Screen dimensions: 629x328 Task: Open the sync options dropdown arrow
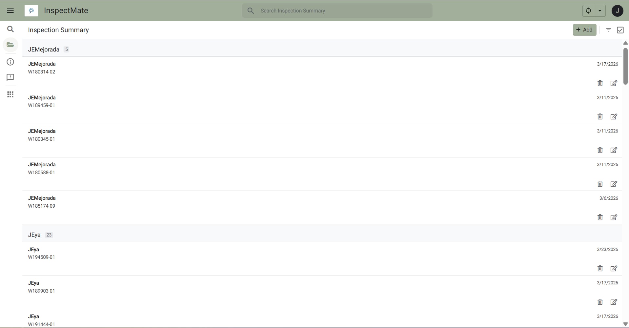pos(600,10)
